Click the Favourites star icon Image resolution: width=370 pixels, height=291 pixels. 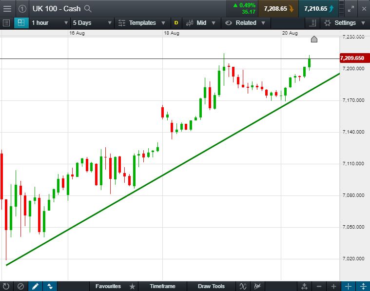tap(132, 286)
